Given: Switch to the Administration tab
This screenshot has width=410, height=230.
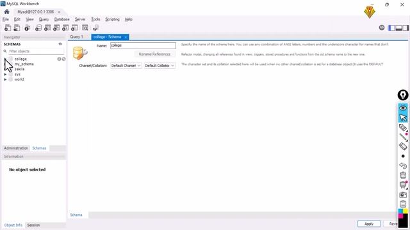Looking at the screenshot, I should pyautogui.click(x=16, y=148).
